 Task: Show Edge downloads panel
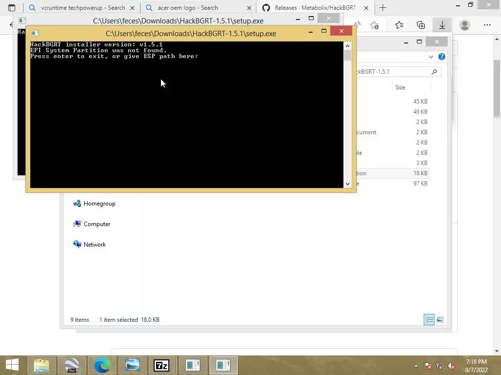point(442,25)
